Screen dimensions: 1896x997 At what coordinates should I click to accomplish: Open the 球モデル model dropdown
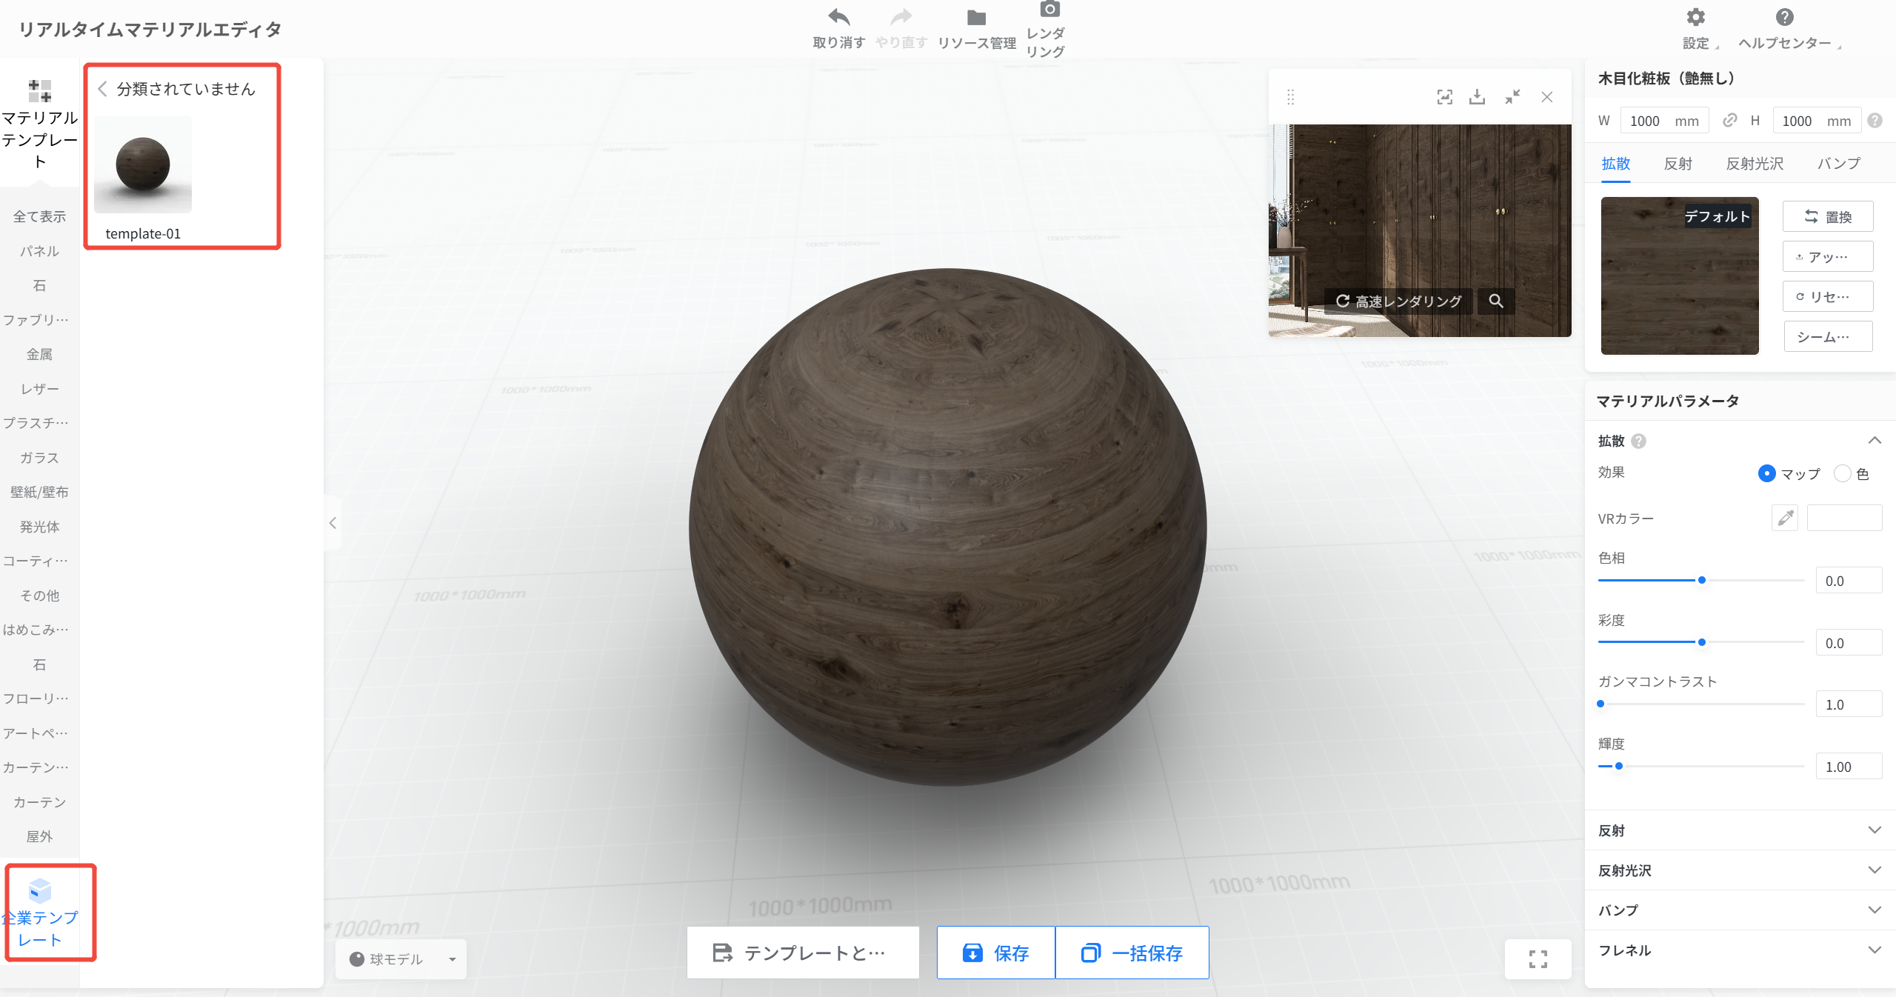pyautogui.click(x=401, y=959)
